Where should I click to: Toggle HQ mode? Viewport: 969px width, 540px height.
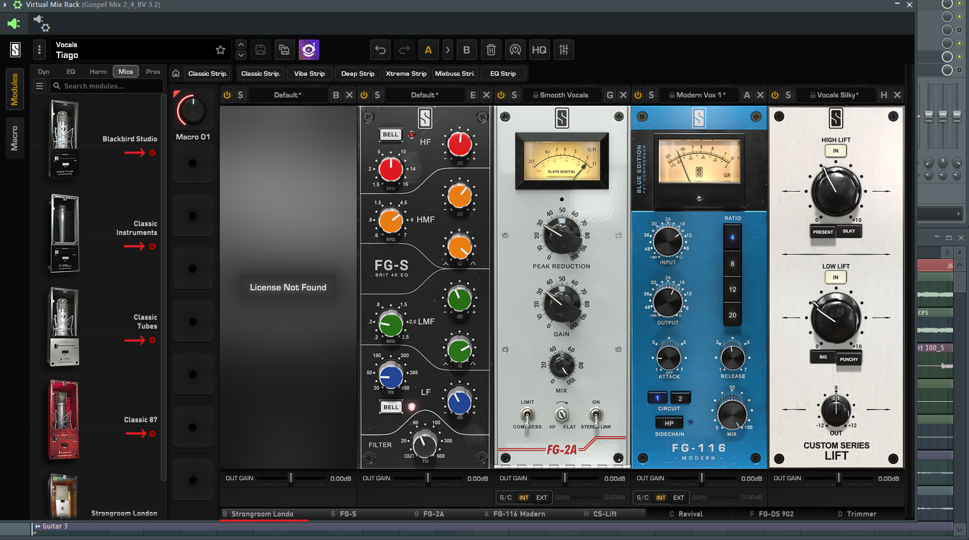tap(539, 50)
